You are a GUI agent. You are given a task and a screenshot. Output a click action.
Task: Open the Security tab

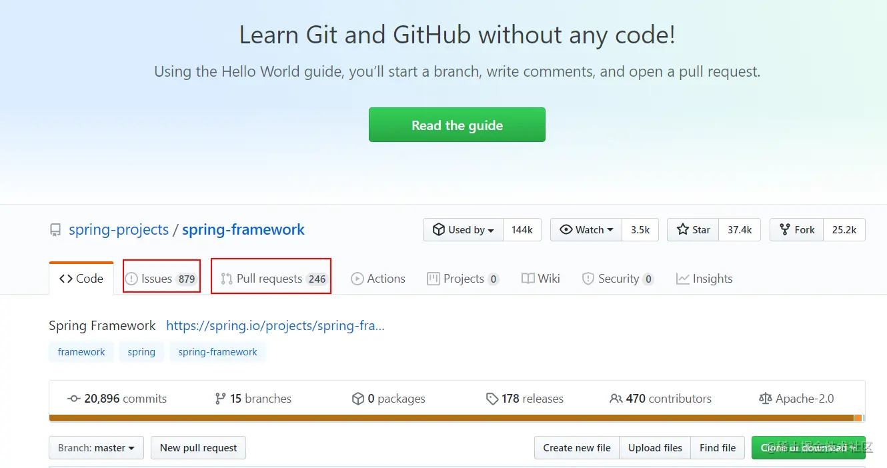(618, 279)
